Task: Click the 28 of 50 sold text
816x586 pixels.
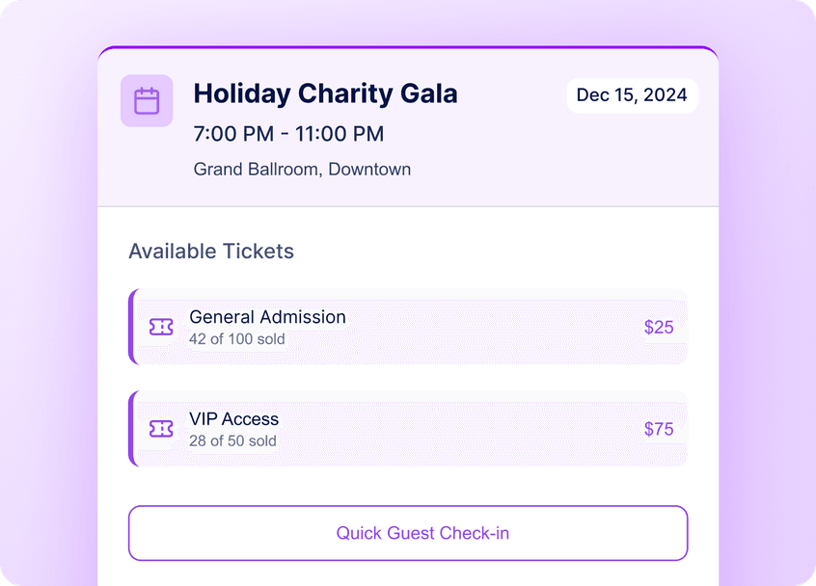Action: point(232,440)
